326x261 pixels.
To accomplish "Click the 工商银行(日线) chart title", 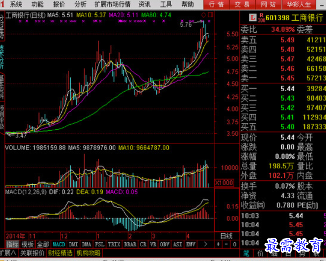I will click(25, 15).
